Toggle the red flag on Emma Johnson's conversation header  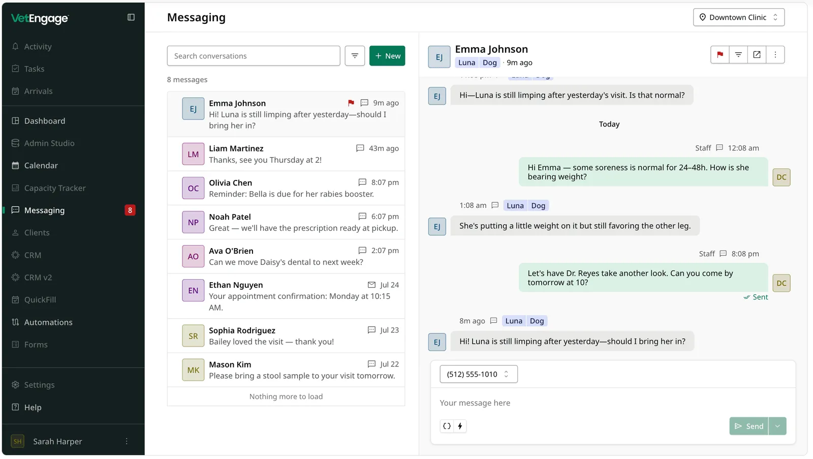[x=720, y=54]
